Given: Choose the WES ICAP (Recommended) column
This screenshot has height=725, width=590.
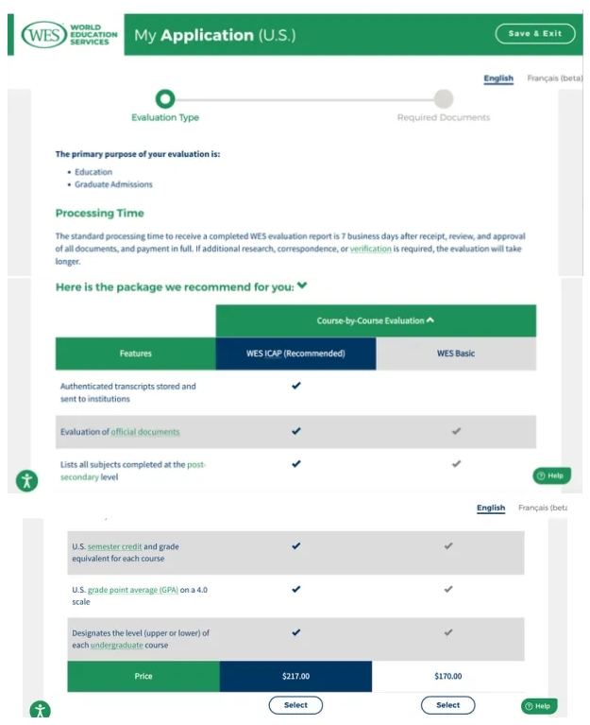Looking at the screenshot, I should click(295, 354).
